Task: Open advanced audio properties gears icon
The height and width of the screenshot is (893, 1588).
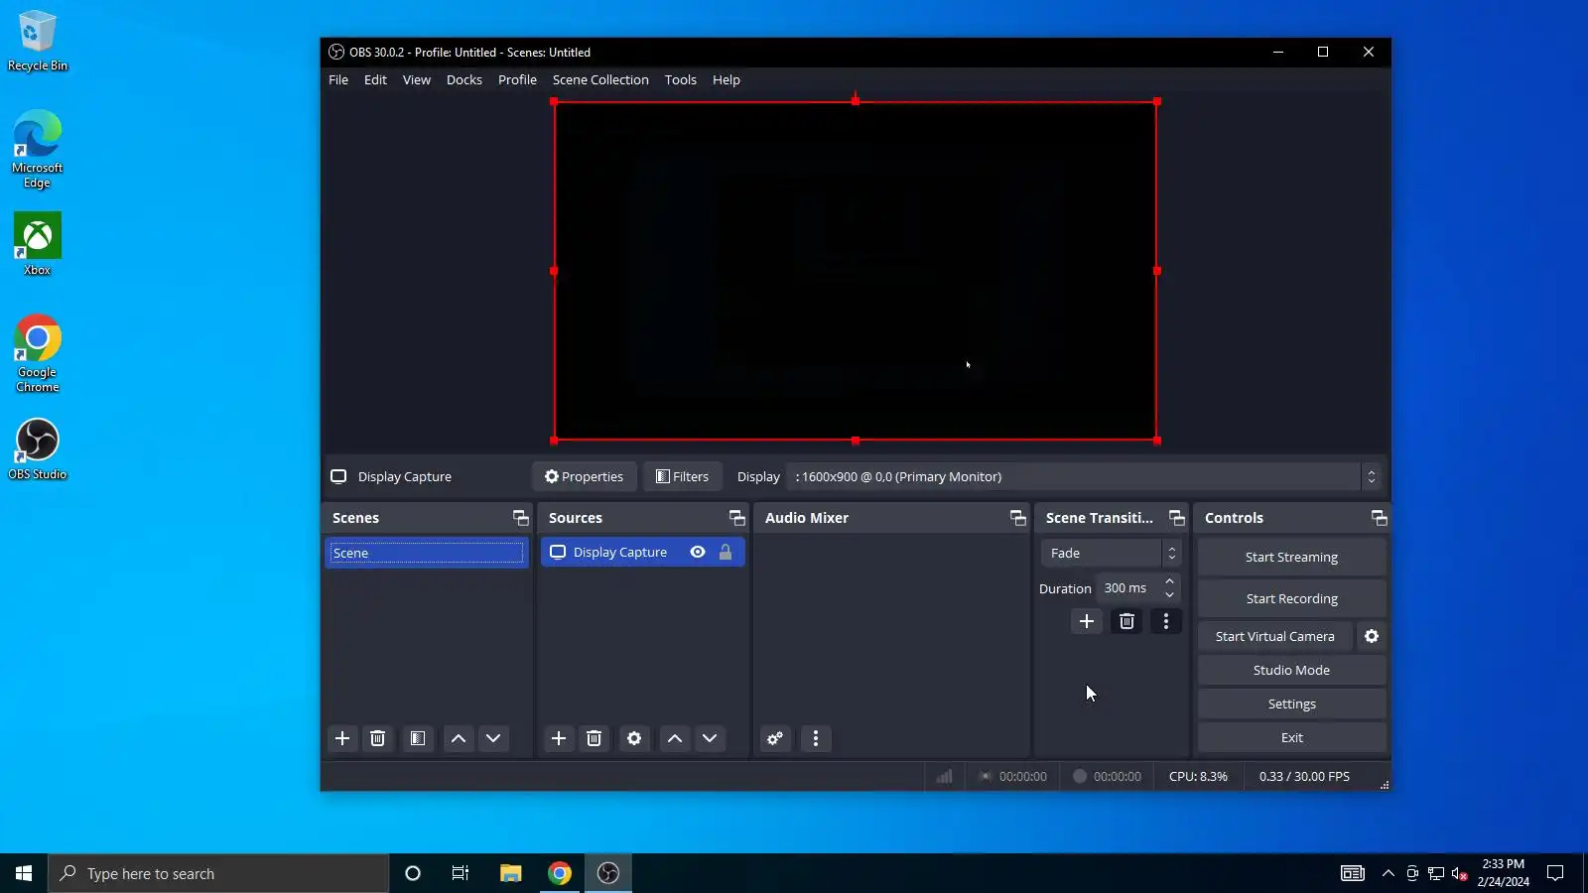Action: coord(775,738)
